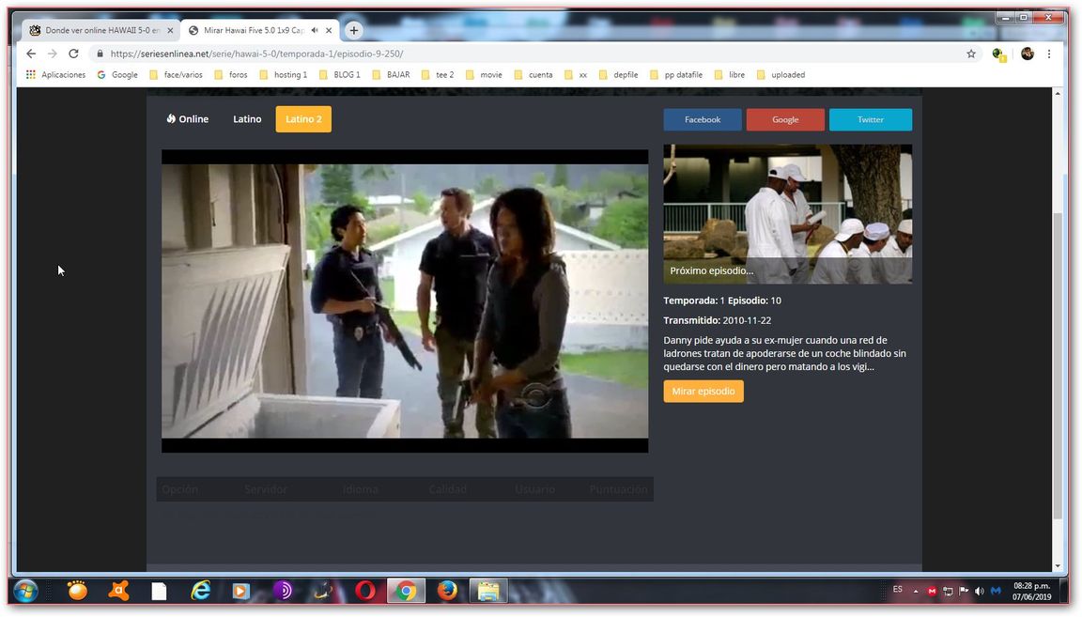Click the browser extension icon beside the star

click(998, 54)
